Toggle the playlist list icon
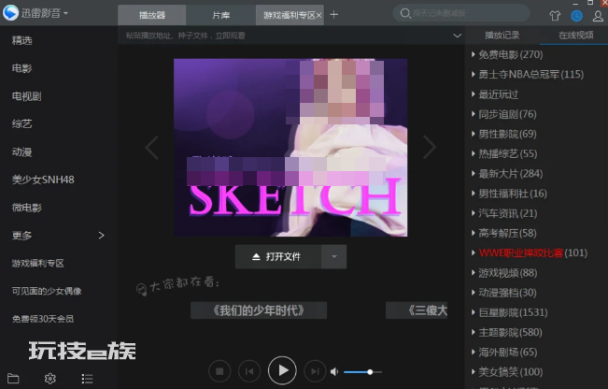The image size is (608, 389). (x=87, y=379)
